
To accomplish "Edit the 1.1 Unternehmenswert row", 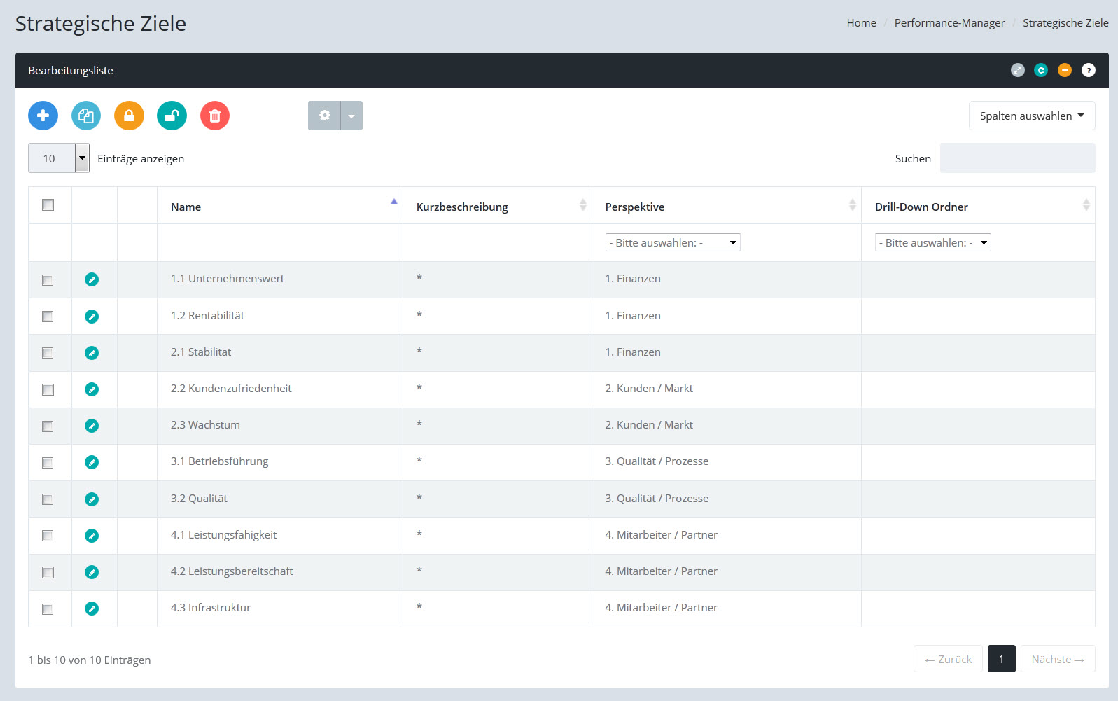I will pyautogui.click(x=92, y=279).
